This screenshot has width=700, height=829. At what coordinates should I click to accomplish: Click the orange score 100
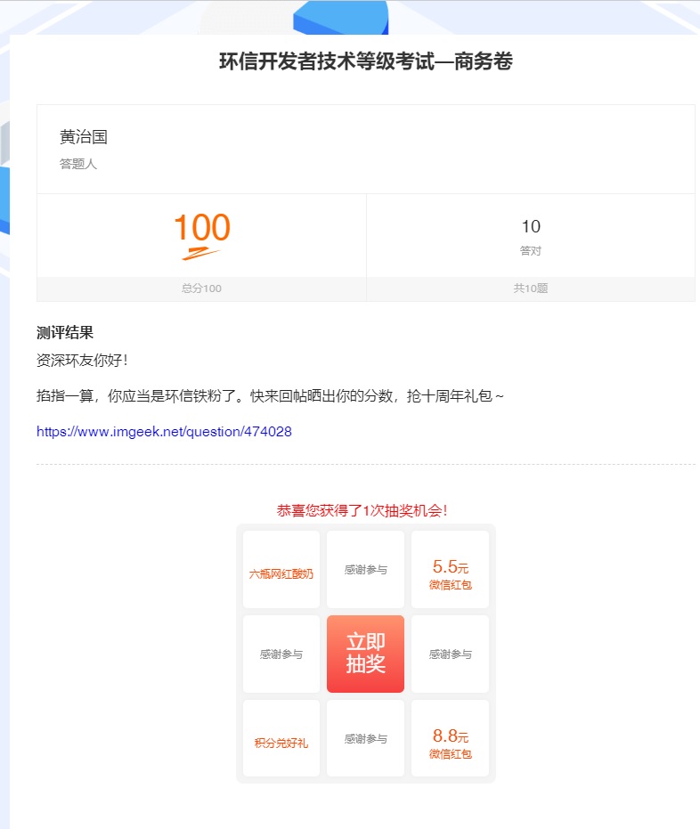point(202,227)
